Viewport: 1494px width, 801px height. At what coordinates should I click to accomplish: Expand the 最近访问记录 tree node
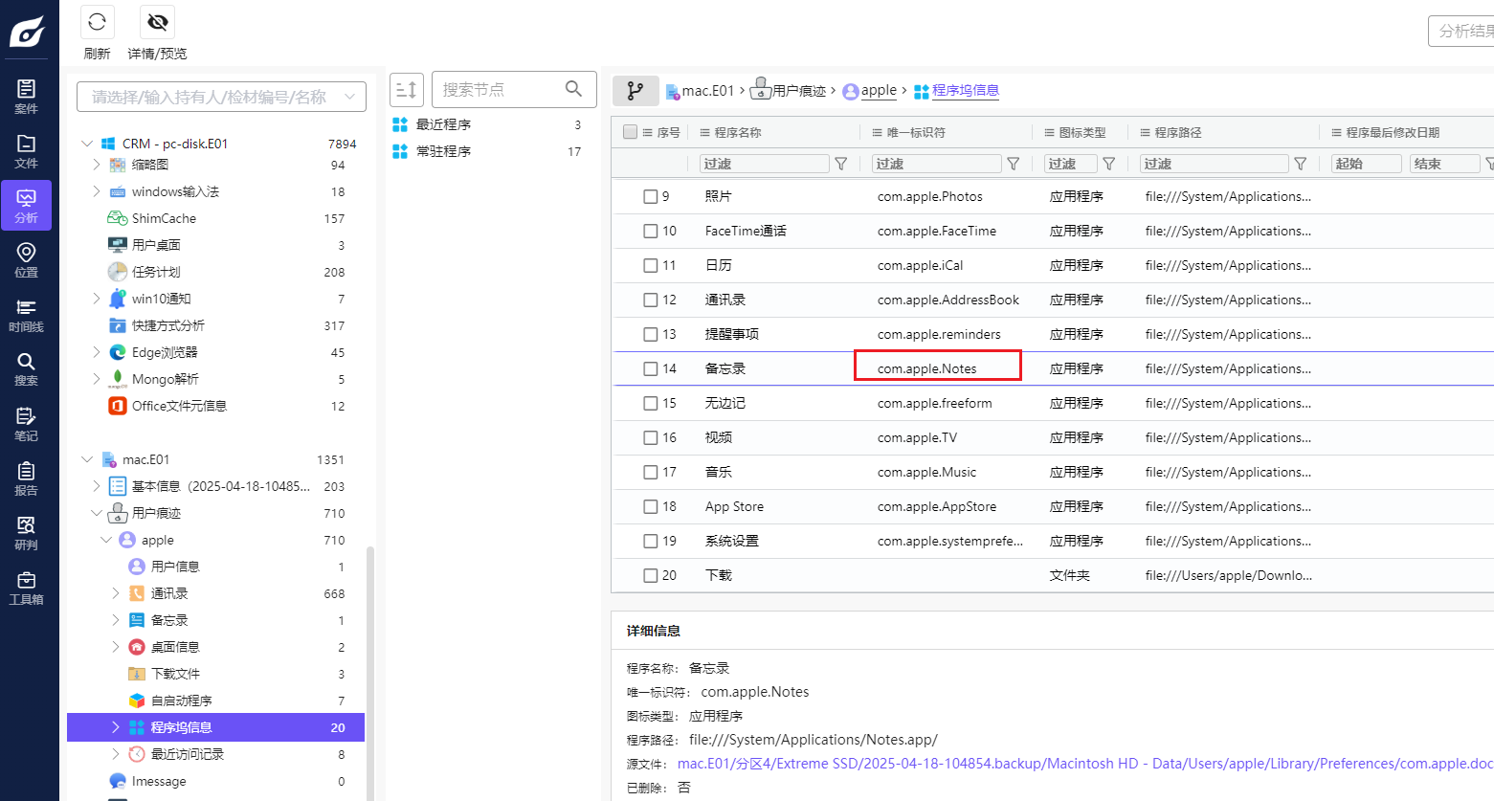coord(116,754)
